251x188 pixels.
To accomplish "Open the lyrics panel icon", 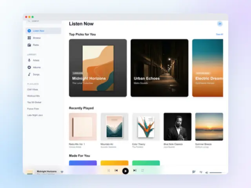I will (194, 172).
